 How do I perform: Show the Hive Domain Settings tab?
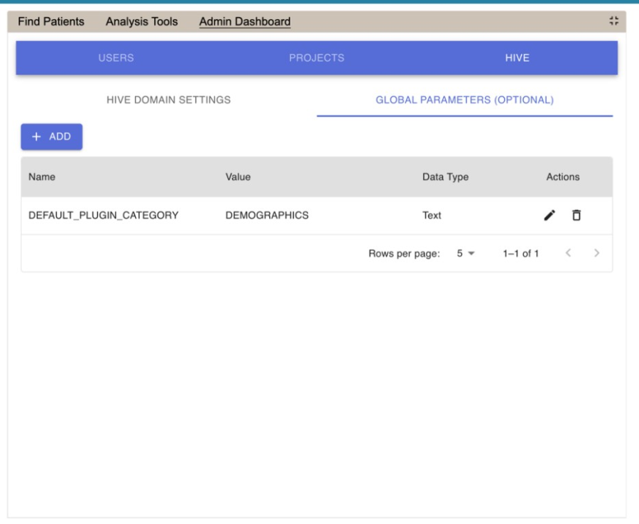pos(168,100)
